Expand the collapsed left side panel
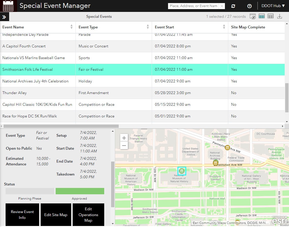This screenshot has width=289, height=227. point(5,16)
